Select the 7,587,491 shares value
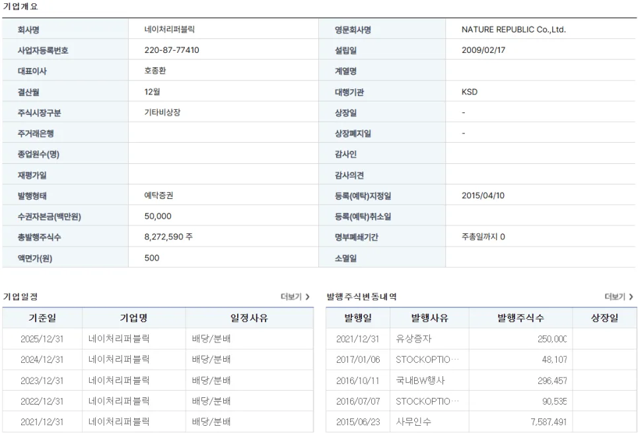 point(548,422)
